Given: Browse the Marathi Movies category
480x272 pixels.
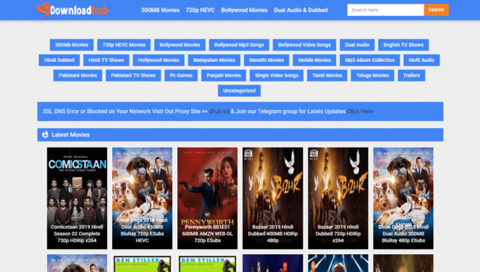Looking at the screenshot, I should pos(267,60).
